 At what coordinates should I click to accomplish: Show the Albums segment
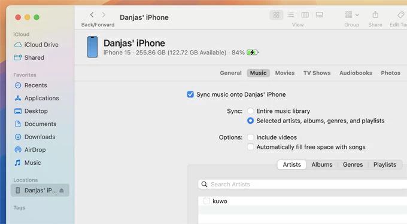click(322, 165)
